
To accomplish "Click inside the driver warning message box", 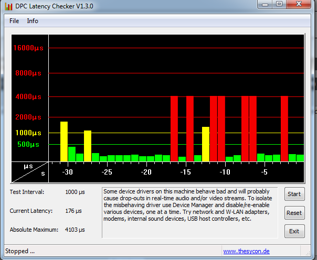I will point(189,212).
